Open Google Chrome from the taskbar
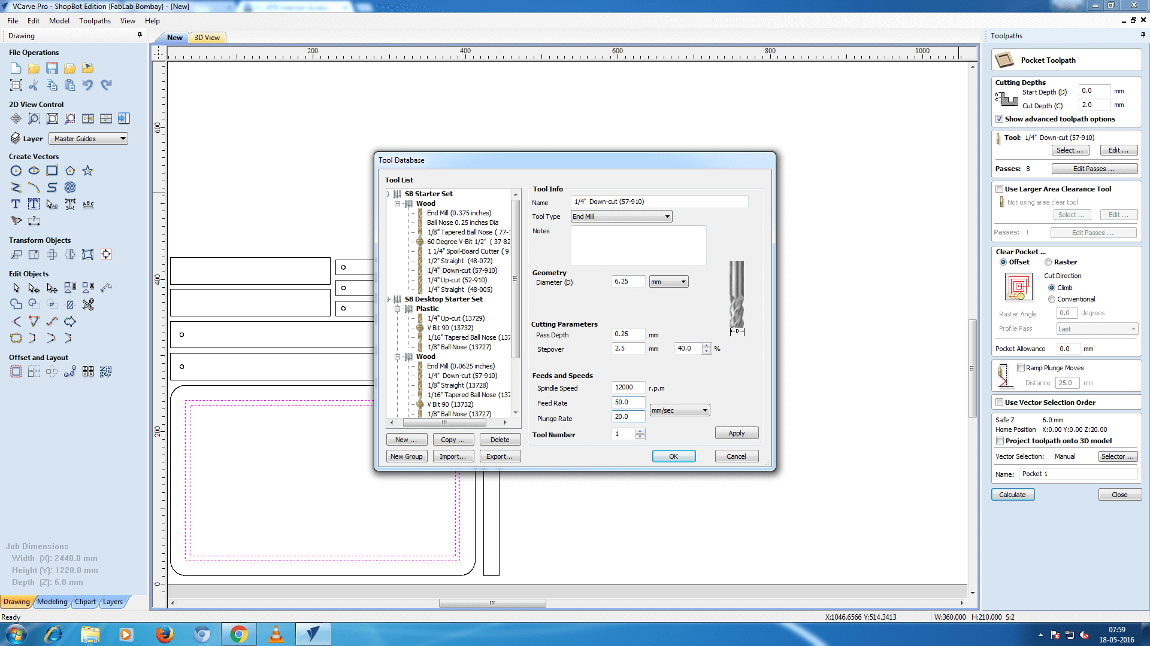The image size is (1150, 646). [239, 634]
